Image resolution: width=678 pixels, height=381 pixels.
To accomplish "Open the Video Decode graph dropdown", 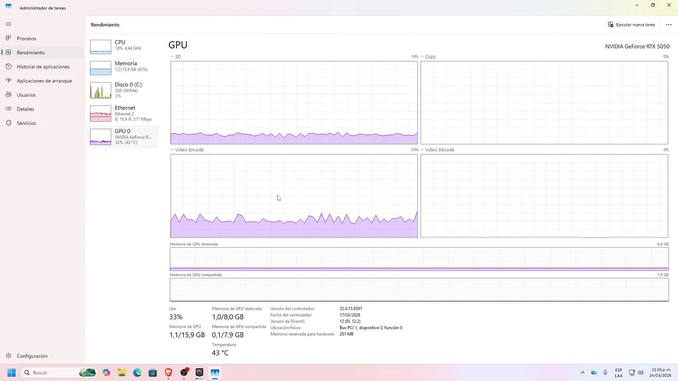I will pos(422,150).
